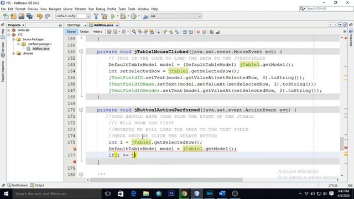Viewport: 354px width, 199px height.
Task: Close the AddRow.java tab
Action: [x=117, y=25]
